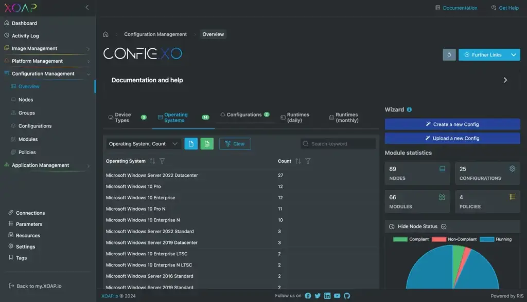This screenshot has width=527, height=302.
Task: Select Overview in the sidebar
Action: tap(29, 87)
